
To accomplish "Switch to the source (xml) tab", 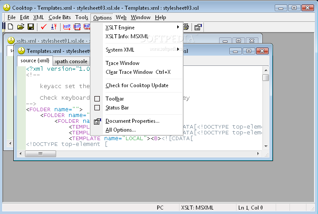I will pyautogui.click(x=35, y=61).
